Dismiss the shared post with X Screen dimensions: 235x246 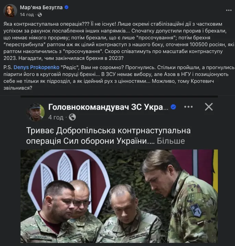click(x=209, y=107)
